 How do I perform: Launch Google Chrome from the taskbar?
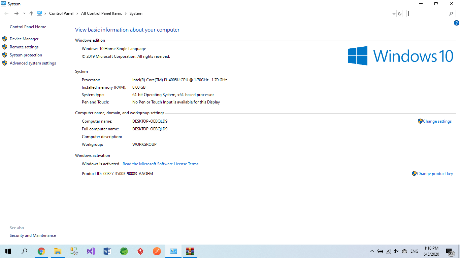pos(41,251)
